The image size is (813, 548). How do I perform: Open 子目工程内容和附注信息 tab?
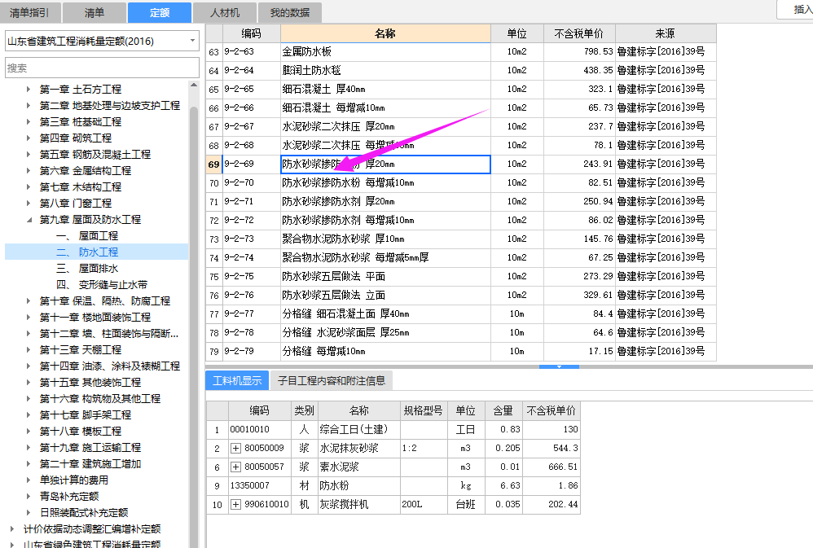coord(332,380)
